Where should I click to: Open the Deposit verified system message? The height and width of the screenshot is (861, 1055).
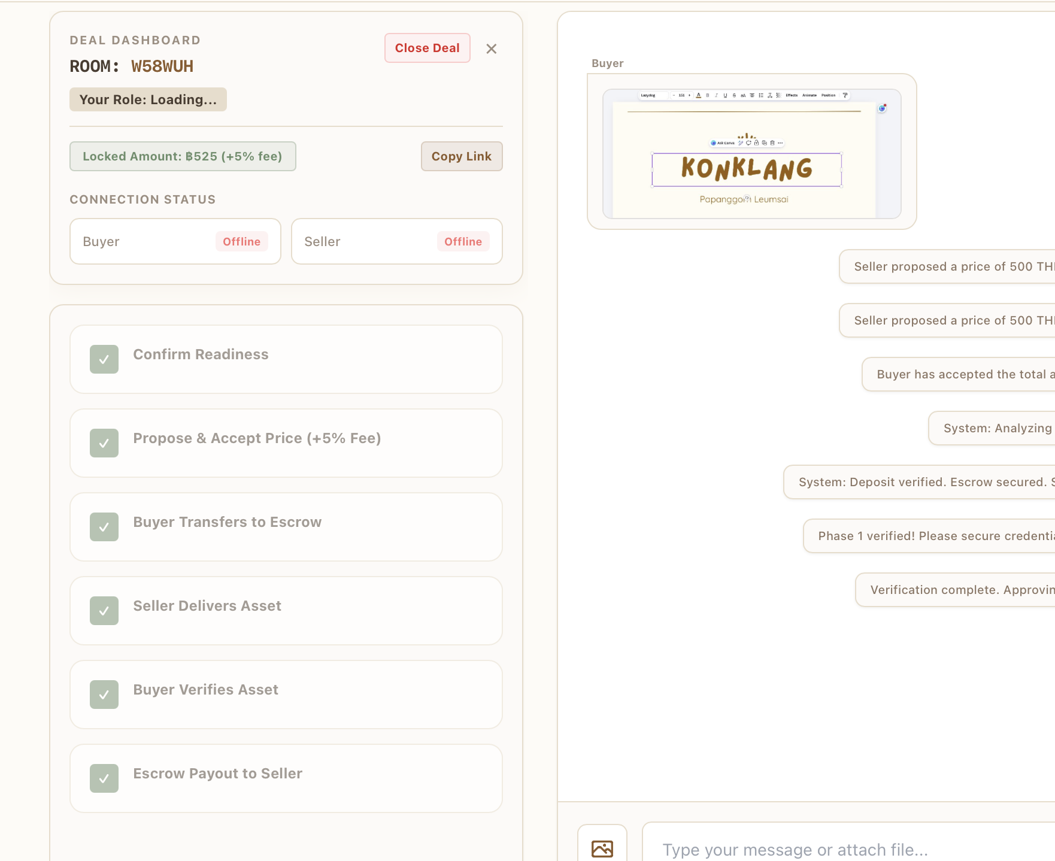pos(919,482)
